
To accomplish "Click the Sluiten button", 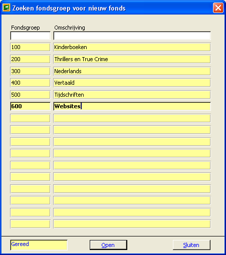I will click(191, 245).
